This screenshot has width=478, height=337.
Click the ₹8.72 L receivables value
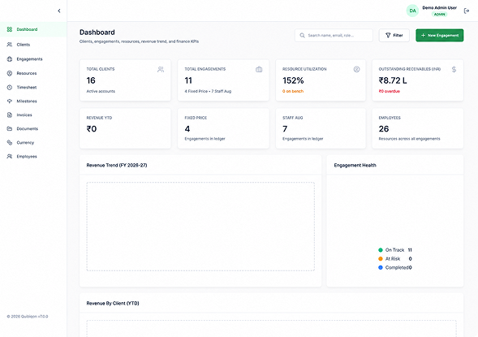tap(393, 80)
